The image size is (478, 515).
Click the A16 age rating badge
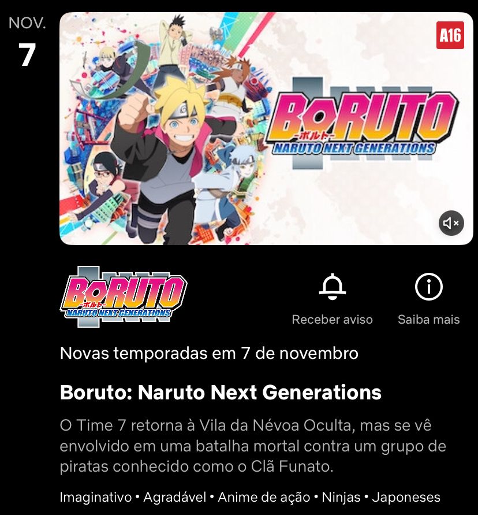click(450, 35)
